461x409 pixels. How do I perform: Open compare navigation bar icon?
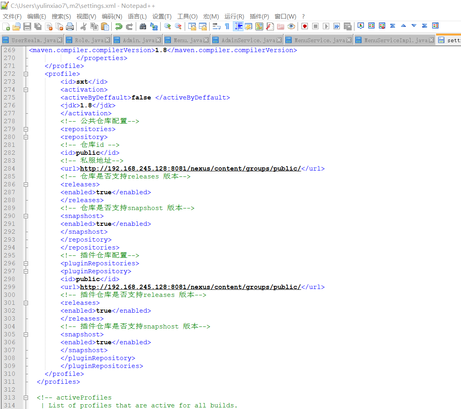coord(435,26)
